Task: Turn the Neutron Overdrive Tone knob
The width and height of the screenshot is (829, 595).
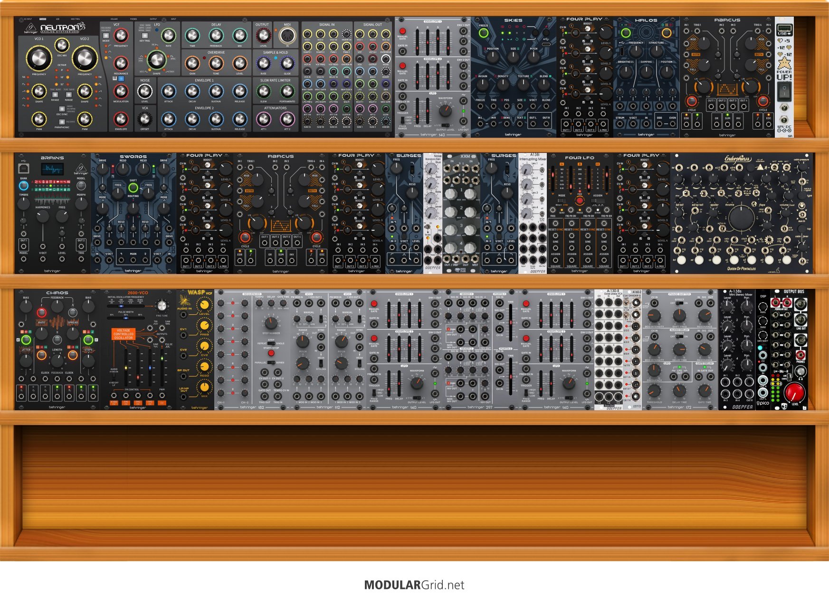Action: (216, 63)
